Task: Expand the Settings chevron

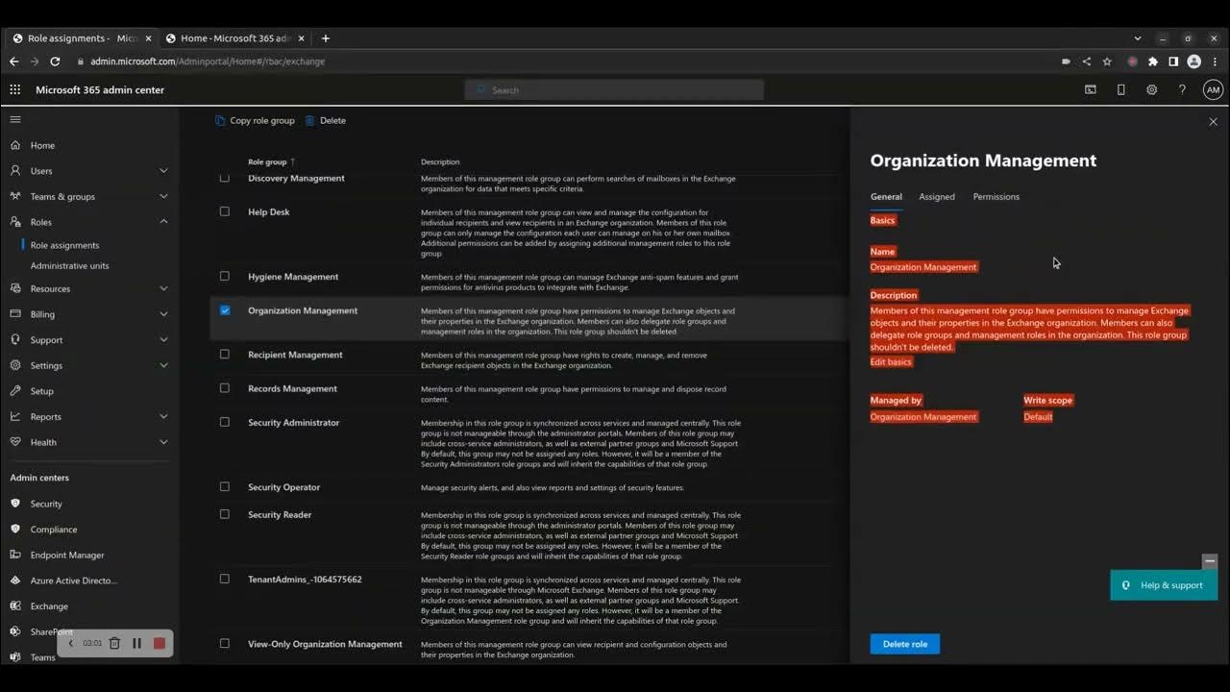Action: 163,365
